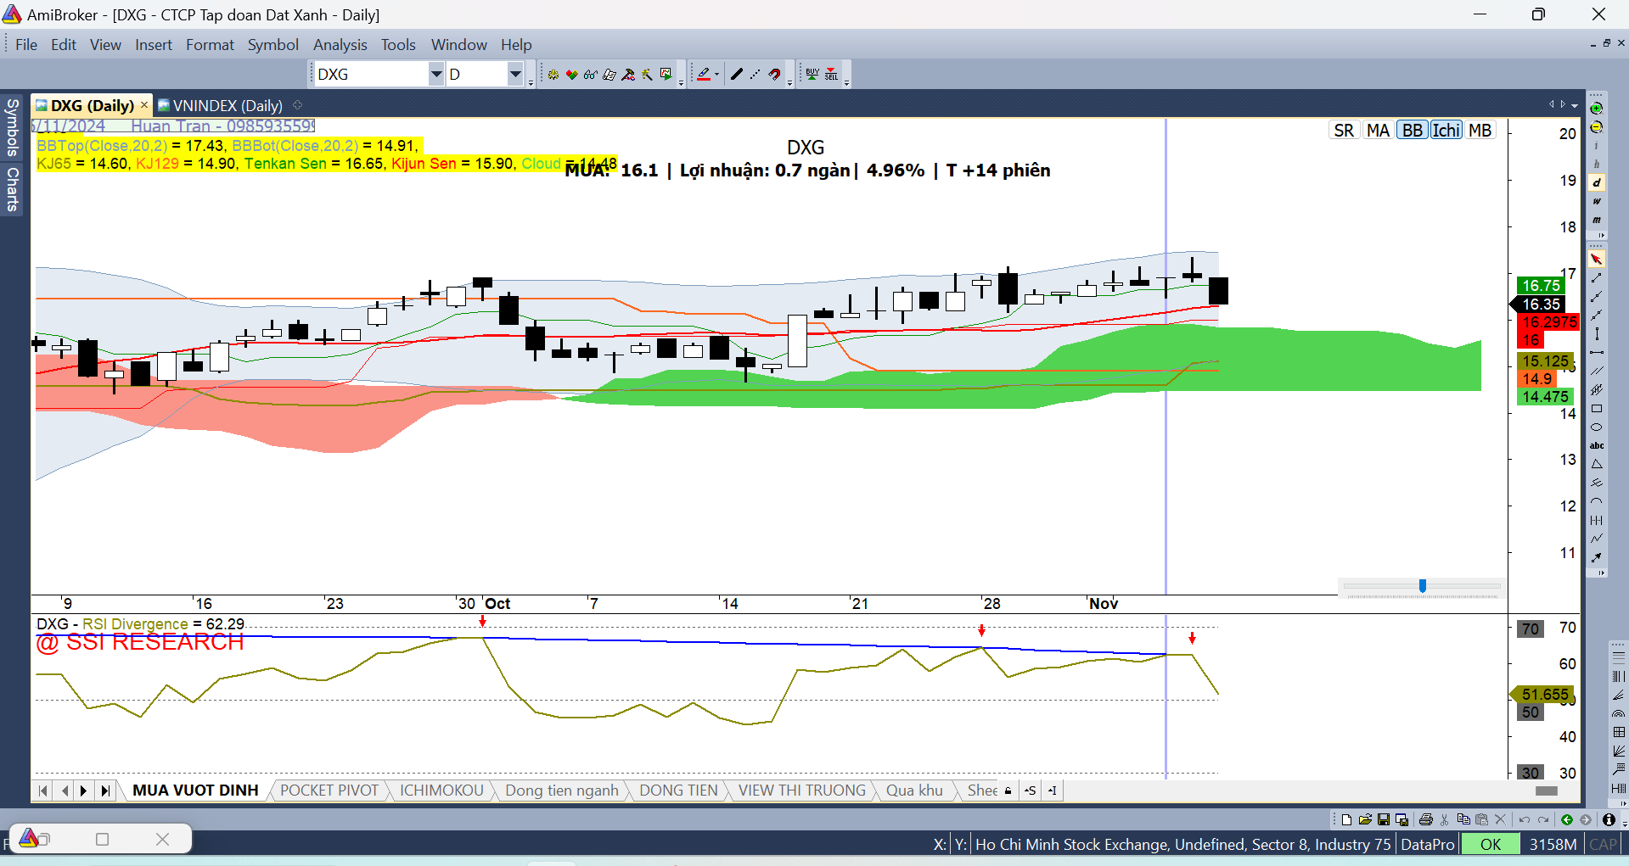
Task: Go to first sheet tab button
Action: click(x=43, y=791)
